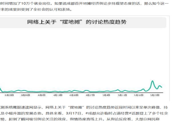
Task: Click the 3月23日 date label on axis
Action: click(9, 95)
